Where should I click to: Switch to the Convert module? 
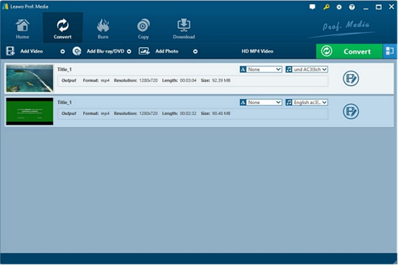click(63, 28)
